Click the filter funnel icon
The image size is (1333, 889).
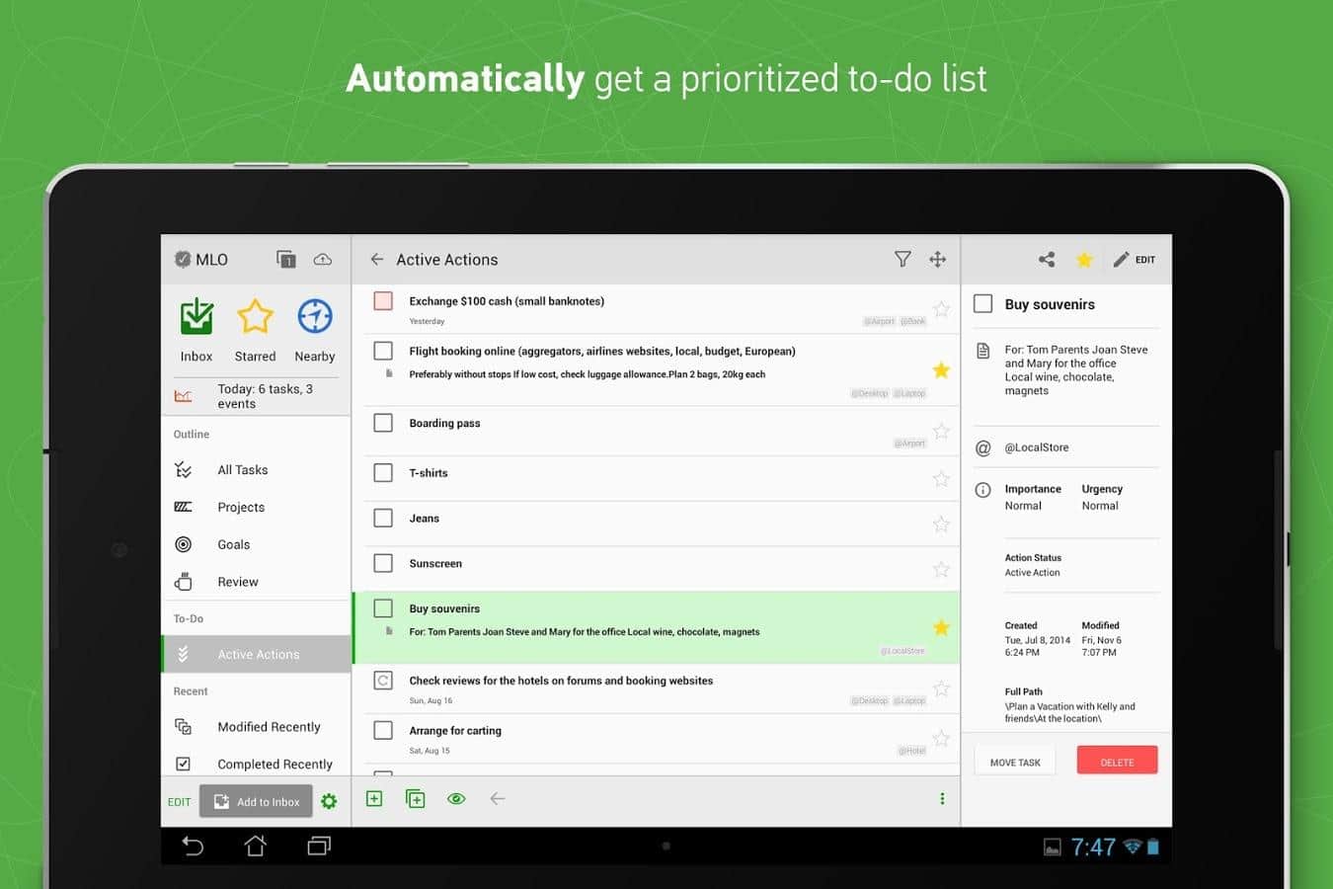click(x=902, y=259)
